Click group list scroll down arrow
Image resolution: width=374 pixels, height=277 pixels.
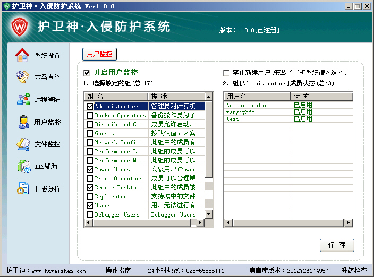click(208, 214)
